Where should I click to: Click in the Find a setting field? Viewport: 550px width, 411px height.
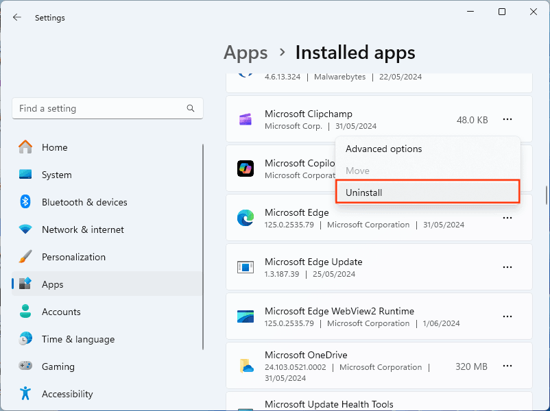coord(108,108)
